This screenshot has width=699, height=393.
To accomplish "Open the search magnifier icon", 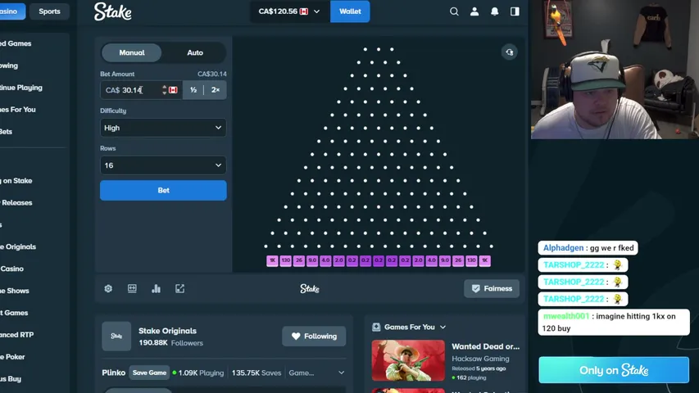I will (x=454, y=11).
